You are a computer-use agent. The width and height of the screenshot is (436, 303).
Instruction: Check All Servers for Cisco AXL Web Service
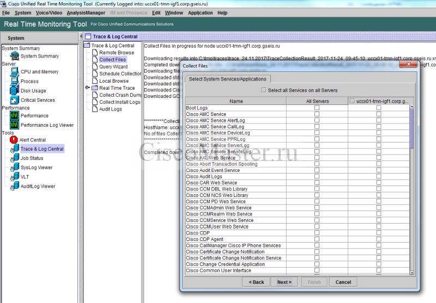tap(317, 158)
